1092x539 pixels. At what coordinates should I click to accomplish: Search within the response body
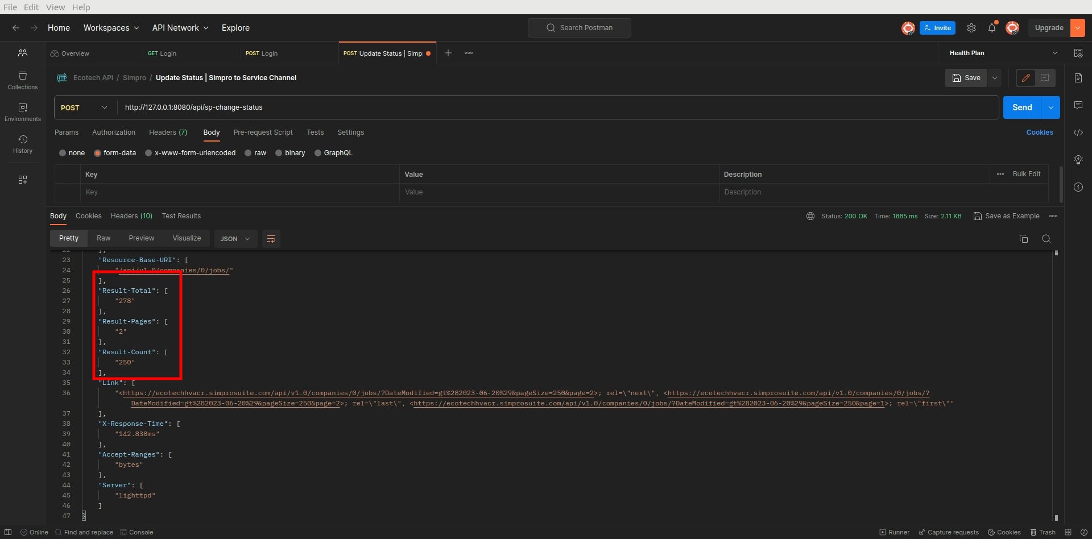point(1046,239)
